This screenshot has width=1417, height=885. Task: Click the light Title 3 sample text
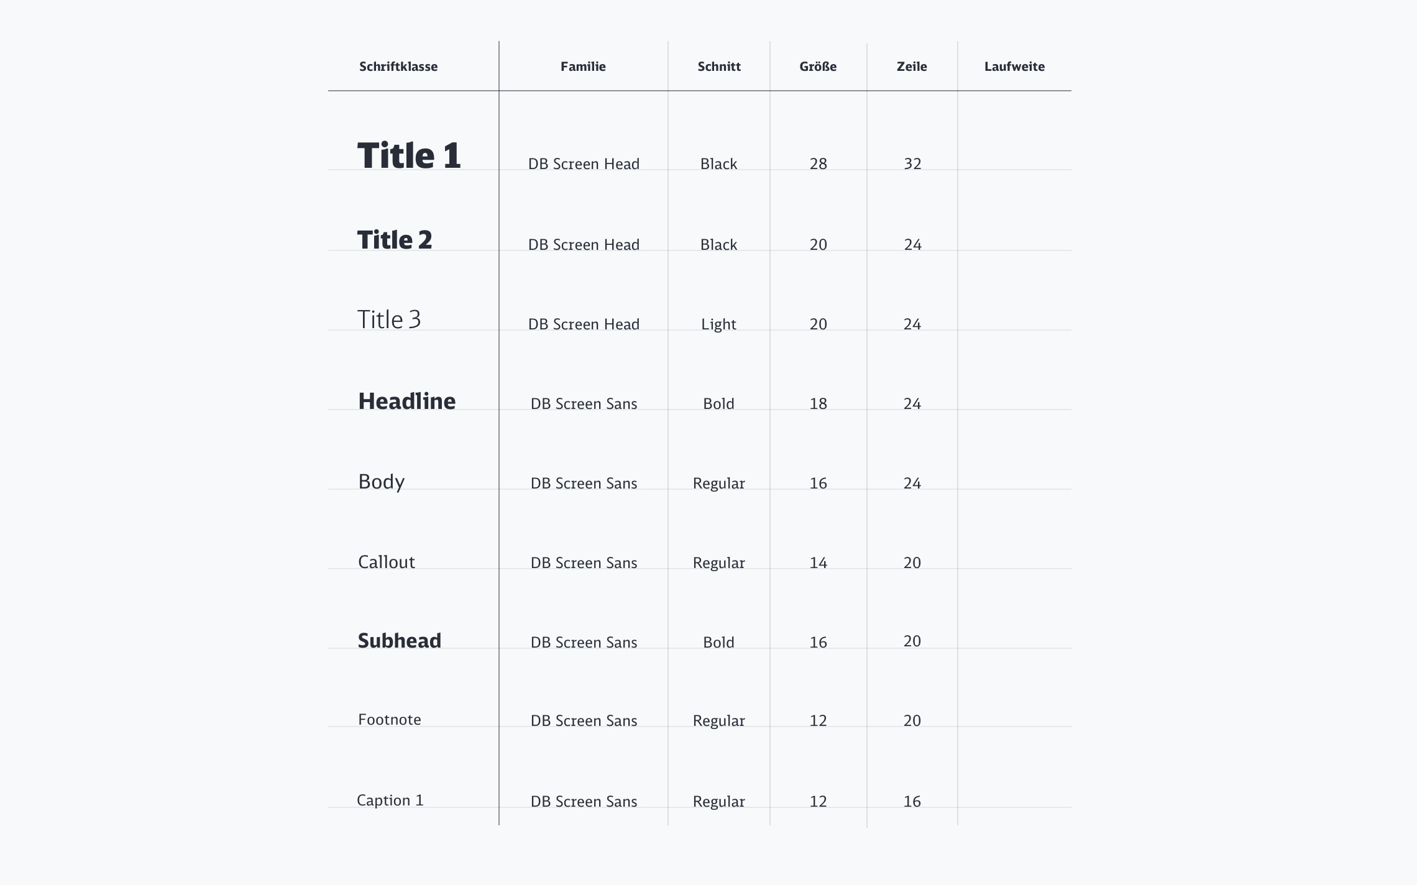389,319
